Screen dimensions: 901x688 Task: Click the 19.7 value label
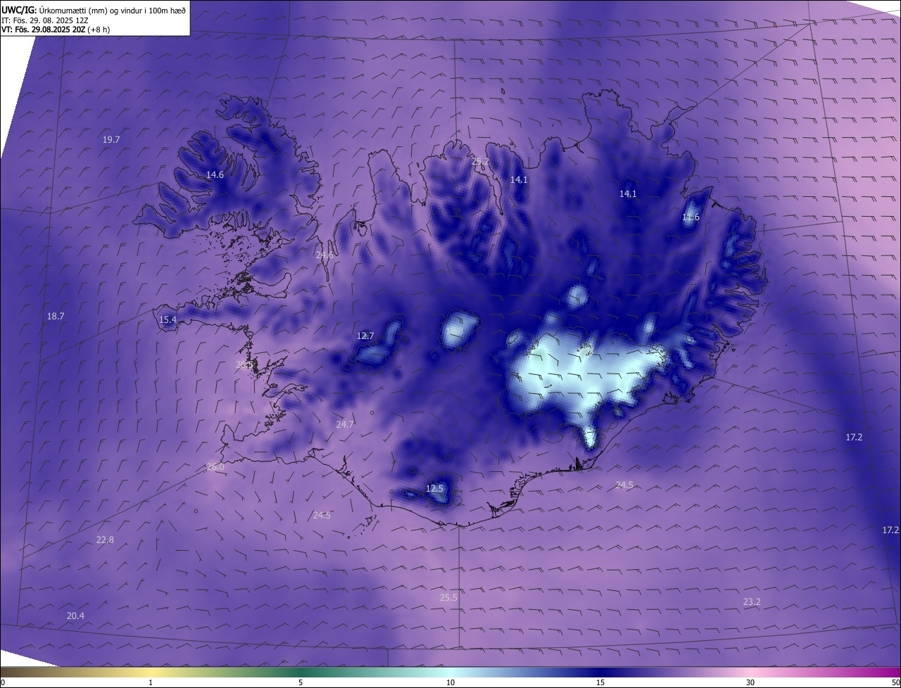pyautogui.click(x=111, y=140)
